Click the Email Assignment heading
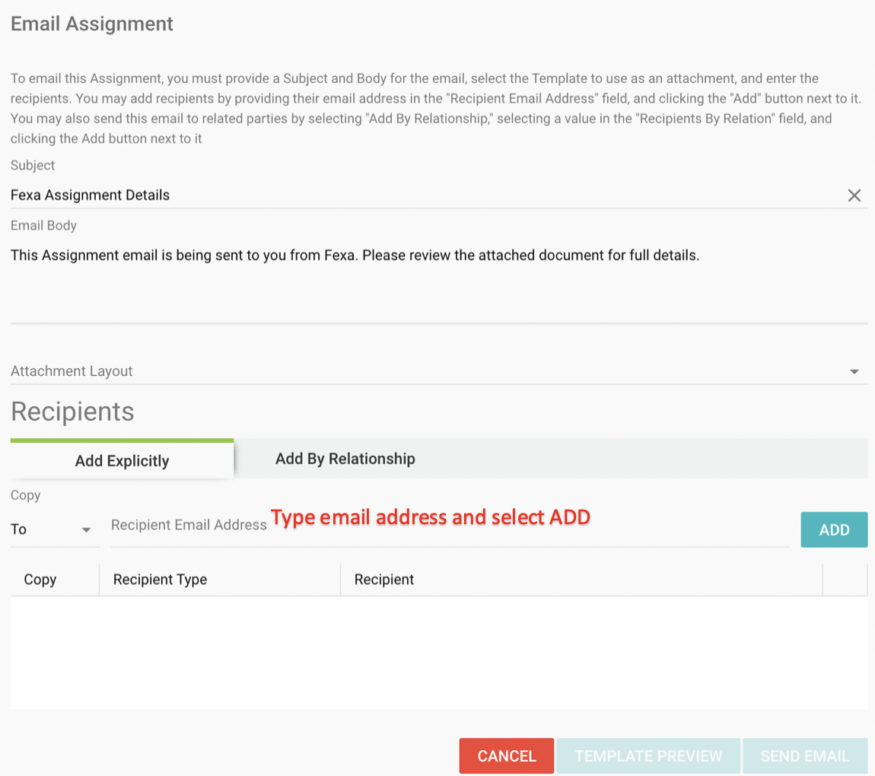The width and height of the screenshot is (875, 776). click(x=92, y=24)
